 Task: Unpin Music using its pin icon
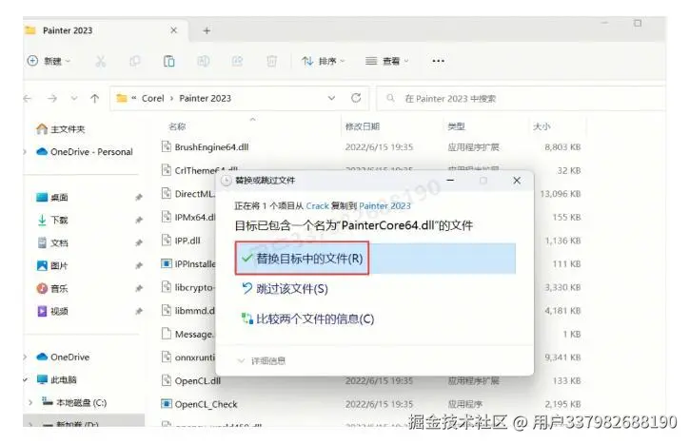click(139, 288)
